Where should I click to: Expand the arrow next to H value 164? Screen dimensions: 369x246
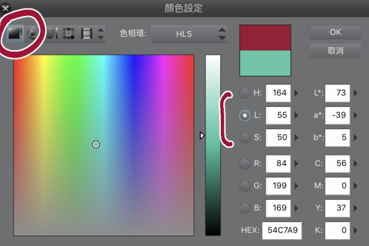pos(296,93)
